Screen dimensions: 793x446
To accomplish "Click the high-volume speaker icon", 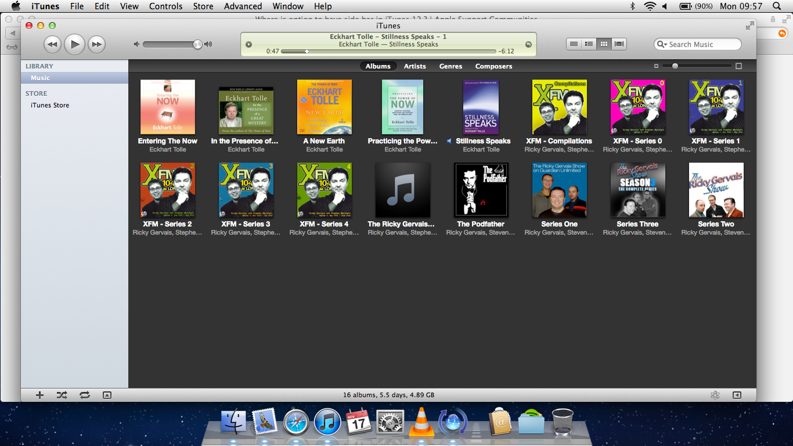I will (x=208, y=44).
